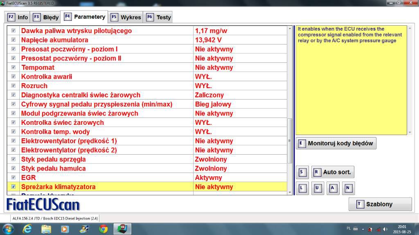Toggle Diagnostyka centralki świec żarowych checkbox
419x235 pixels.
click(14, 95)
